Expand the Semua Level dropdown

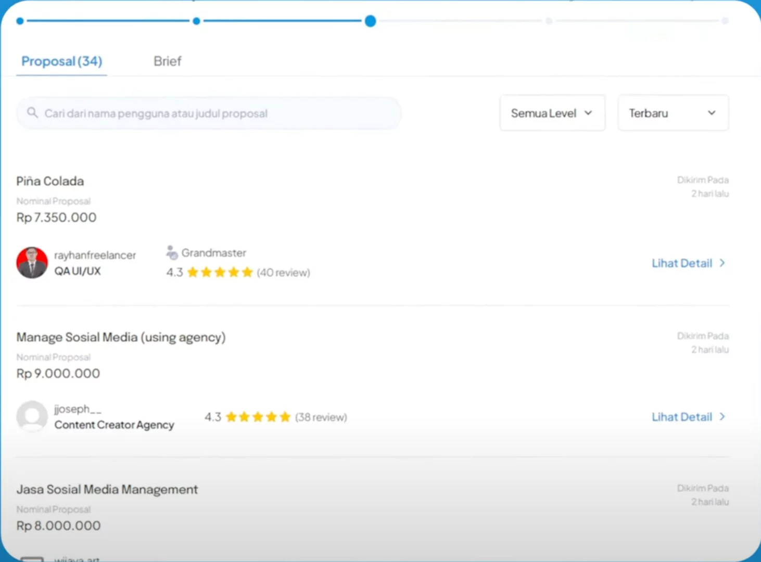(x=552, y=113)
